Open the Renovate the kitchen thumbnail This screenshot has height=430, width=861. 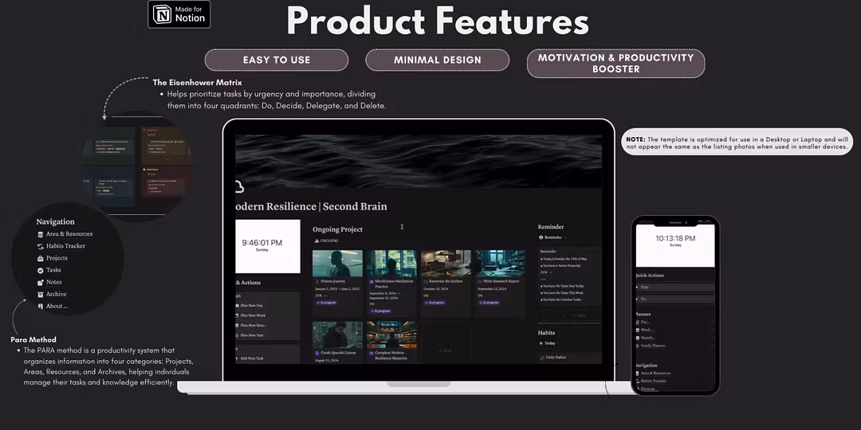446,264
